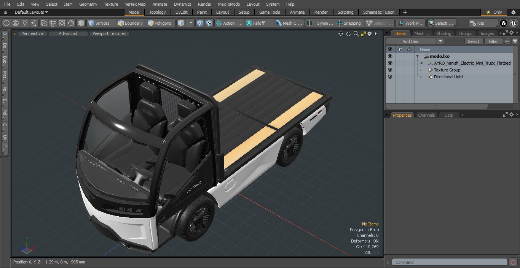Toggle visibility of Directional Light
Screen dimensions: 520x268
click(x=390, y=77)
